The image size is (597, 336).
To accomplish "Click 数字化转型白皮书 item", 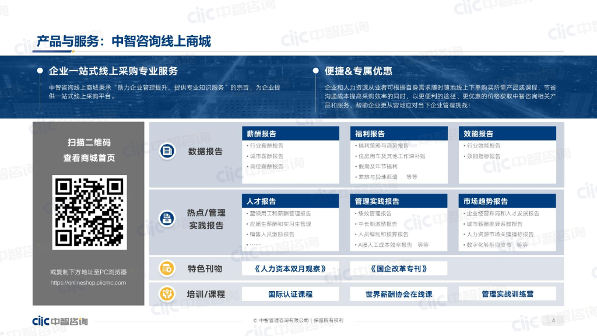I will point(489,245).
